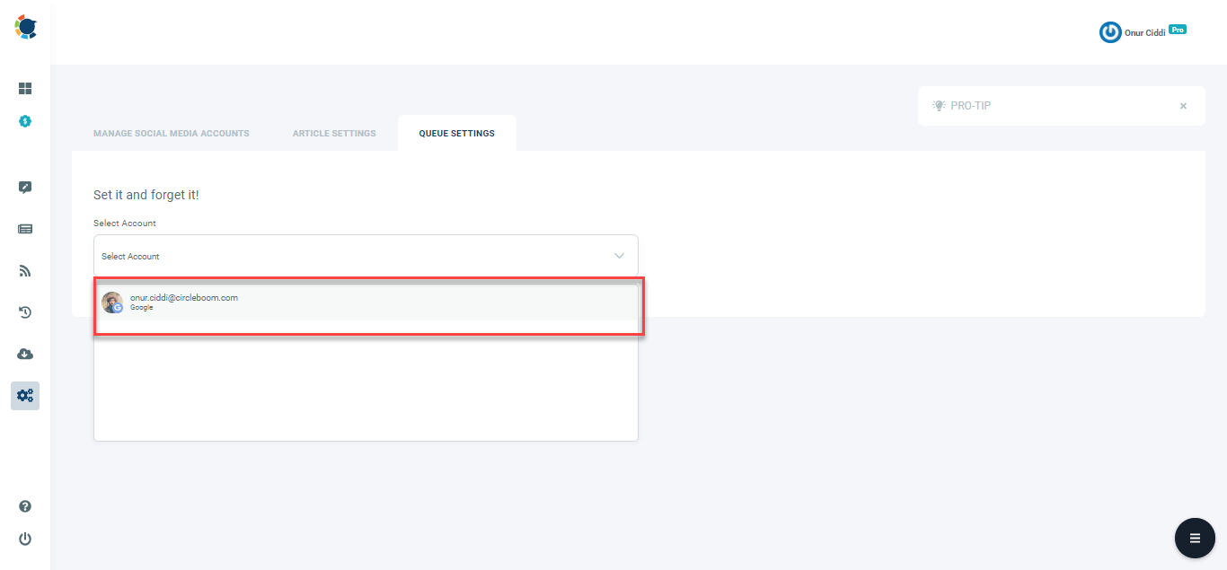Open the MANAGE SOCIAL MEDIA ACCOUNTS tab
This screenshot has height=570, width=1227.
[171, 132]
